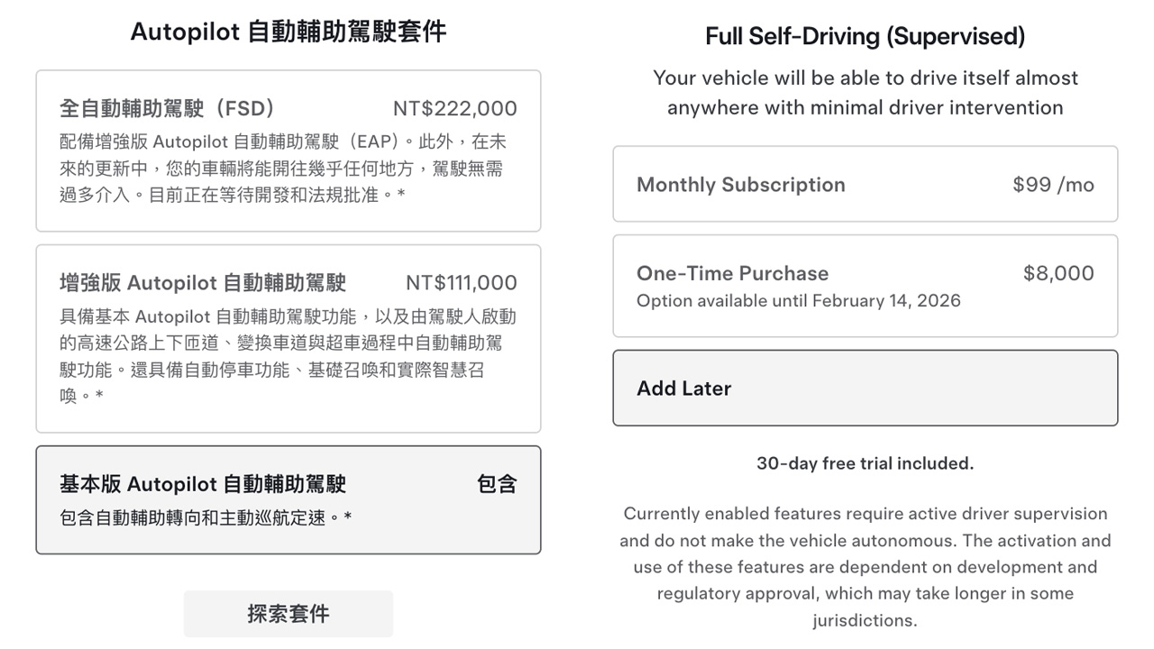Select the 全自動輔助駕駛（FSD）option priced NT$222,000
The height and width of the screenshot is (649, 1154).
[288, 149]
